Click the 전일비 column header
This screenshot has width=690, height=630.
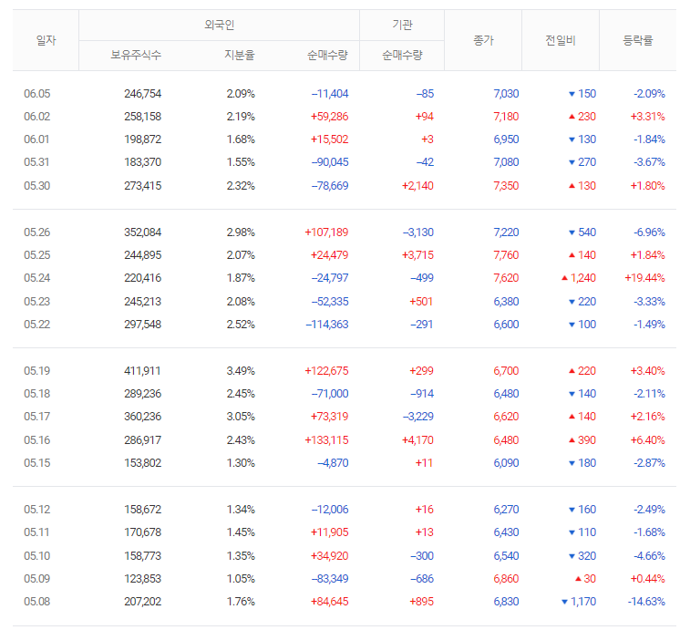(561, 40)
